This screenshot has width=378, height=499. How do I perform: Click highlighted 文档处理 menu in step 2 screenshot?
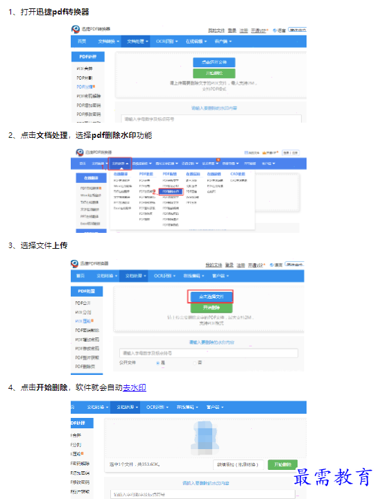pyautogui.click(x=120, y=164)
